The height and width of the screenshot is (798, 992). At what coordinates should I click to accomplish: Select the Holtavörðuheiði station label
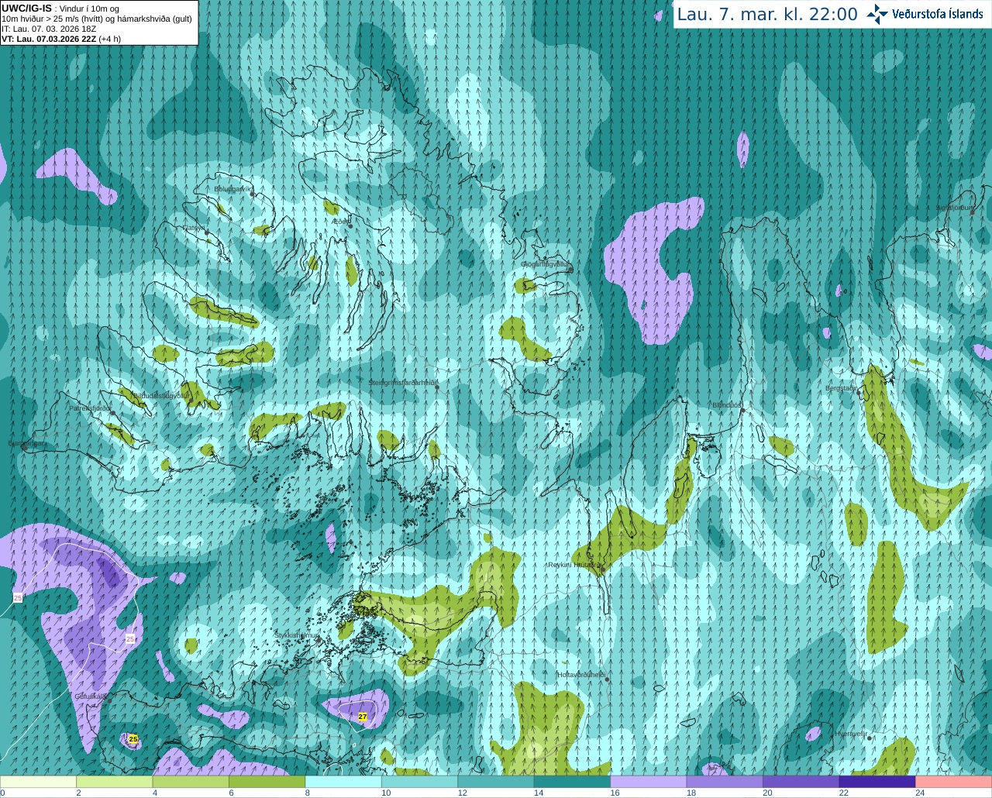point(581,675)
